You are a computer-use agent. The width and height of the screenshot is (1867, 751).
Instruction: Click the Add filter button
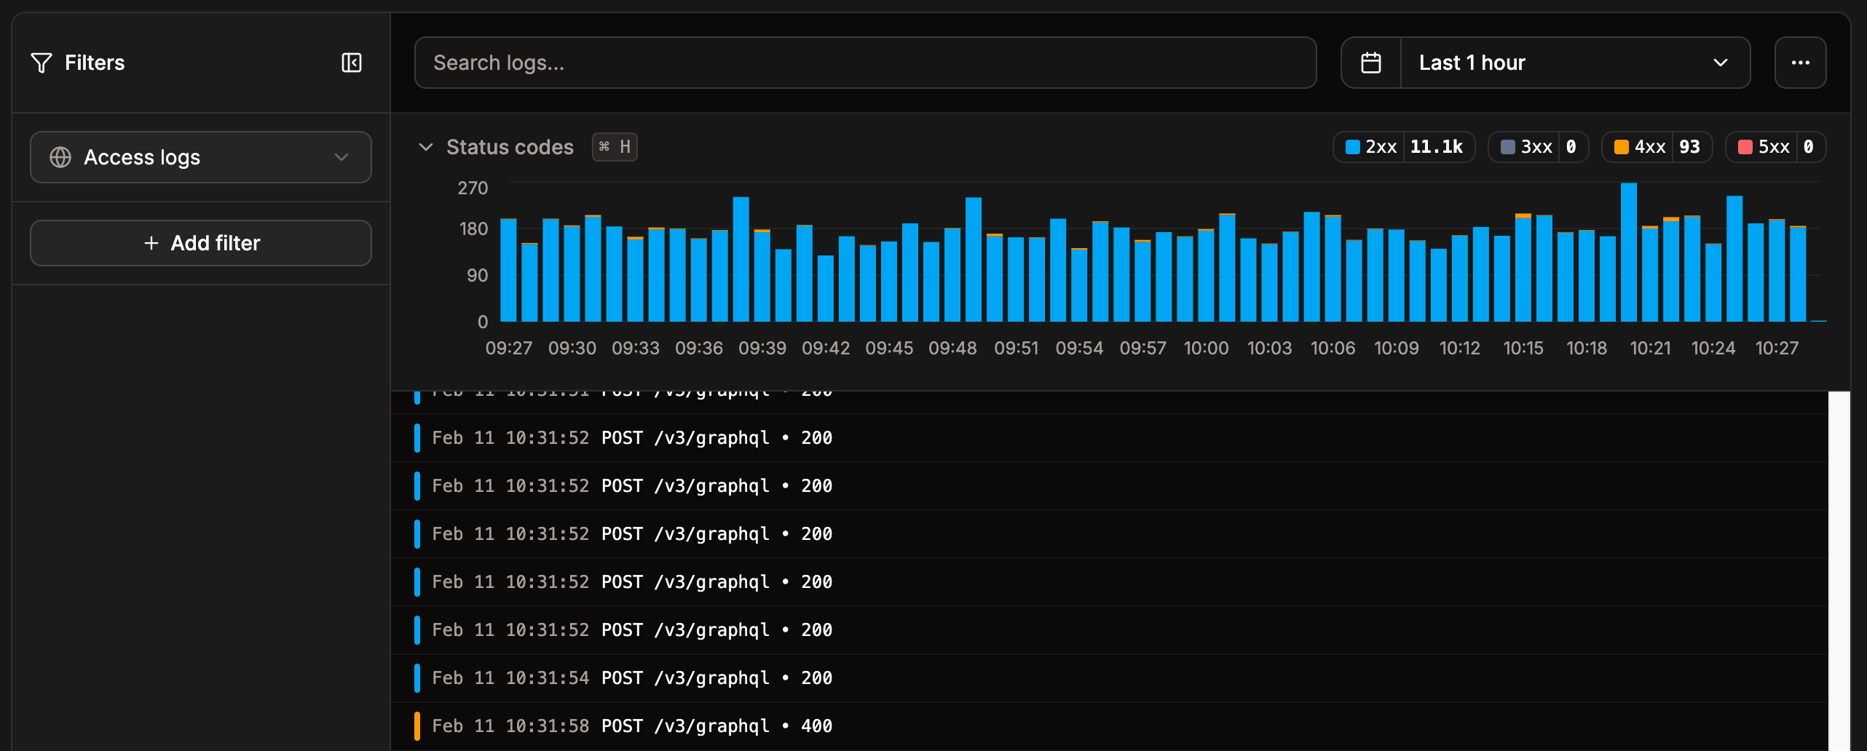(201, 242)
